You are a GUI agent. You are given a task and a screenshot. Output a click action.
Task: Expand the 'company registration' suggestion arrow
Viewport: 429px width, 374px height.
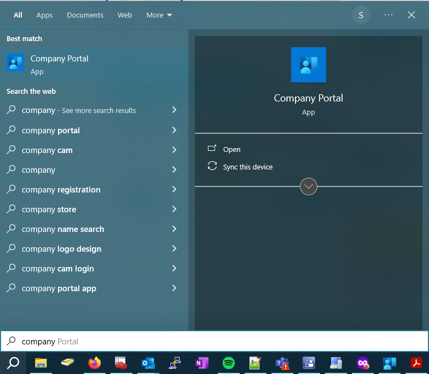click(174, 190)
